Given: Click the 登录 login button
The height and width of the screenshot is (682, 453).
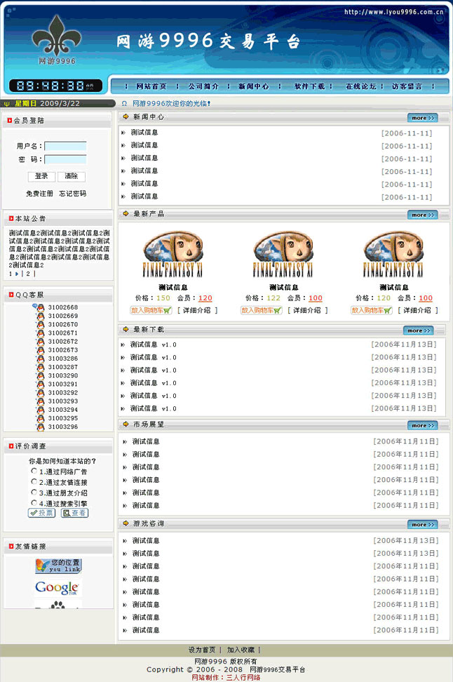Looking at the screenshot, I should pyautogui.click(x=42, y=176).
